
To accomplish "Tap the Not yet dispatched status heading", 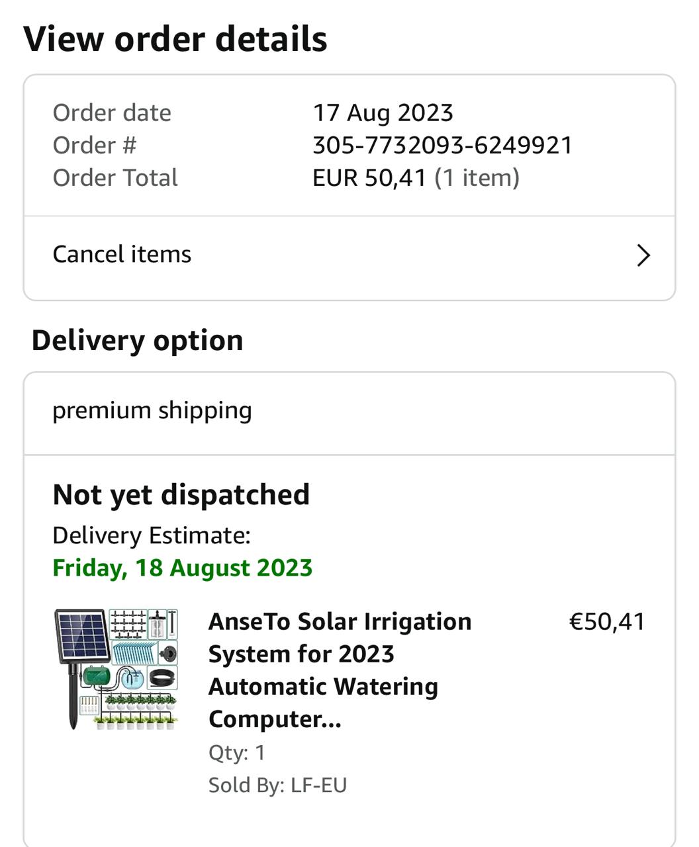I will [181, 495].
